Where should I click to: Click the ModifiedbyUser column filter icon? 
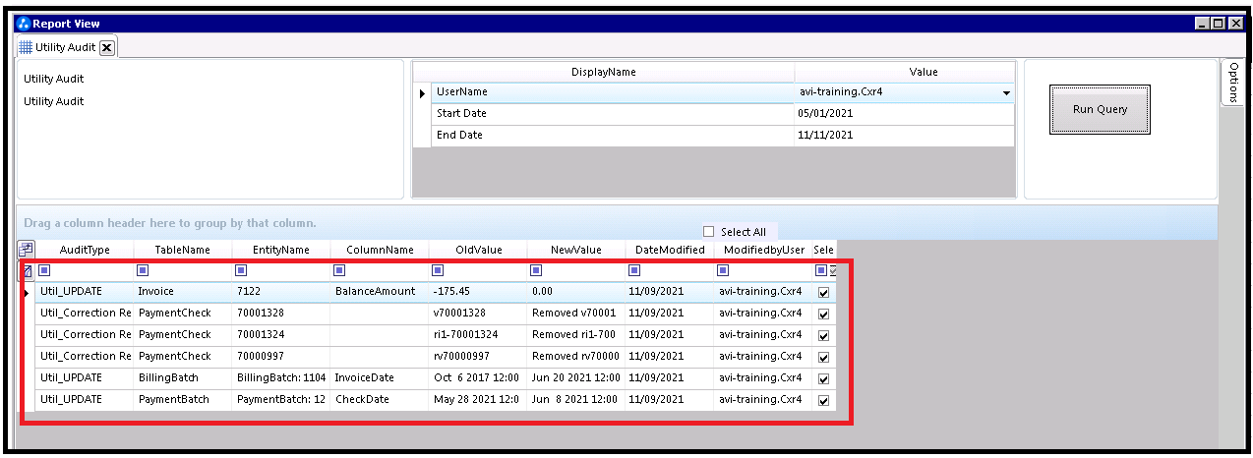723,270
